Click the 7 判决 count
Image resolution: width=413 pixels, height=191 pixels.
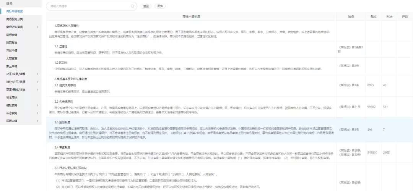point(384,130)
